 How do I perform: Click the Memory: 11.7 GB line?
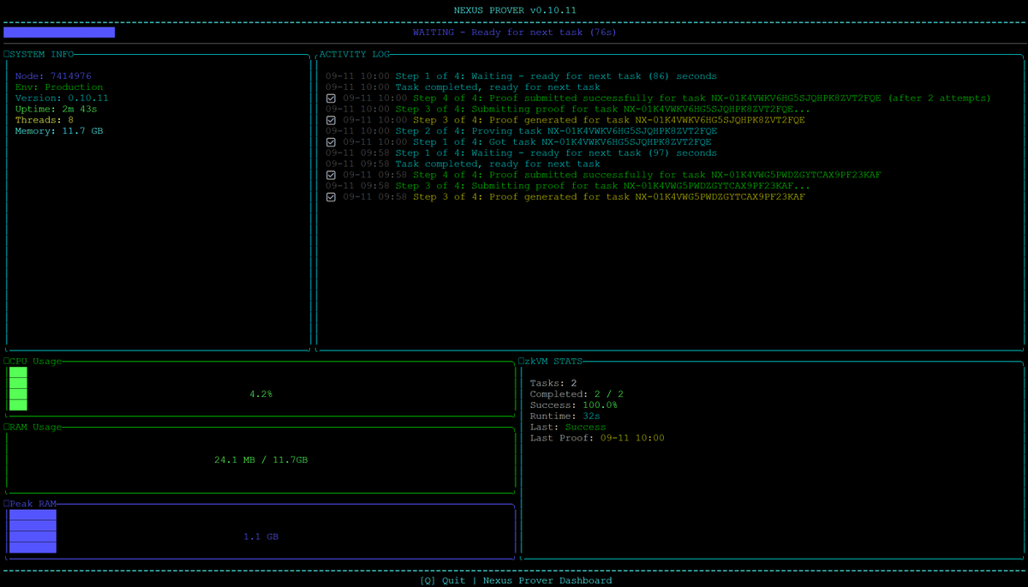59,131
